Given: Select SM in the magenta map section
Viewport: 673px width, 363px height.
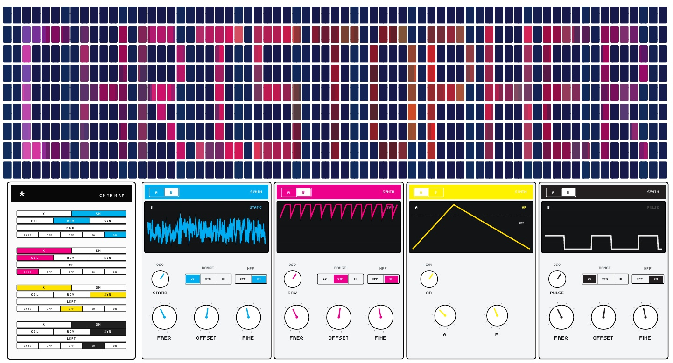Looking at the screenshot, I should coord(99,251).
